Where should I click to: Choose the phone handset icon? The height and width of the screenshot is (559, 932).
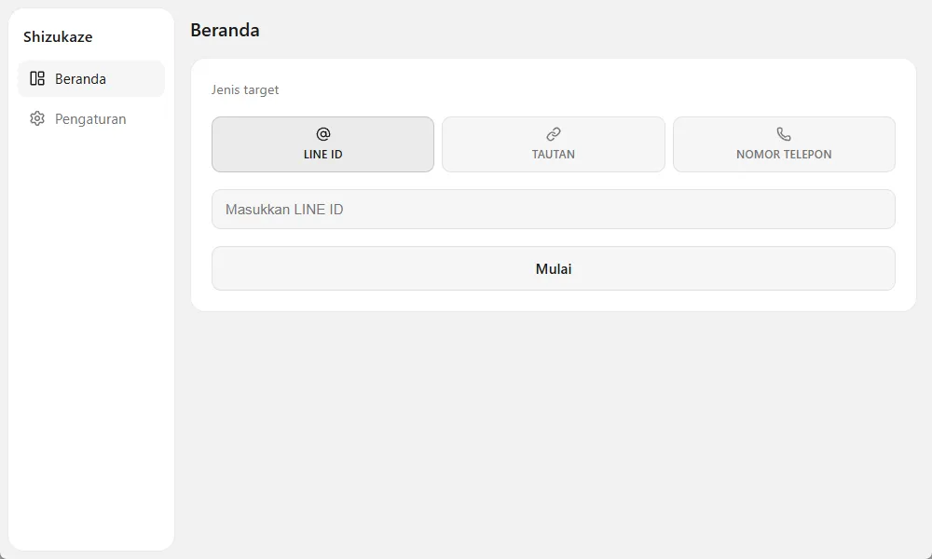point(784,134)
